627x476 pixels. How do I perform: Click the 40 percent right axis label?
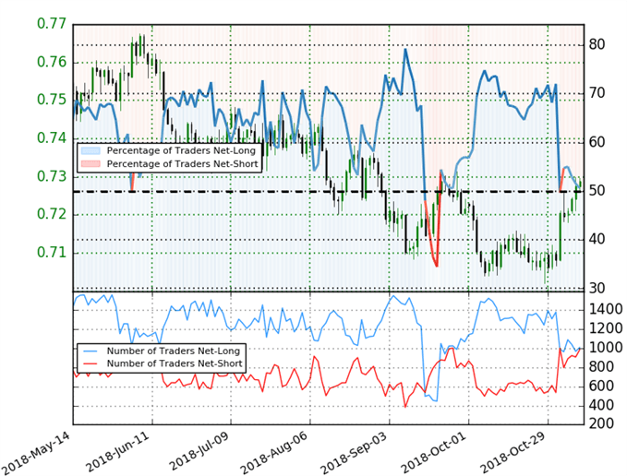point(597,240)
